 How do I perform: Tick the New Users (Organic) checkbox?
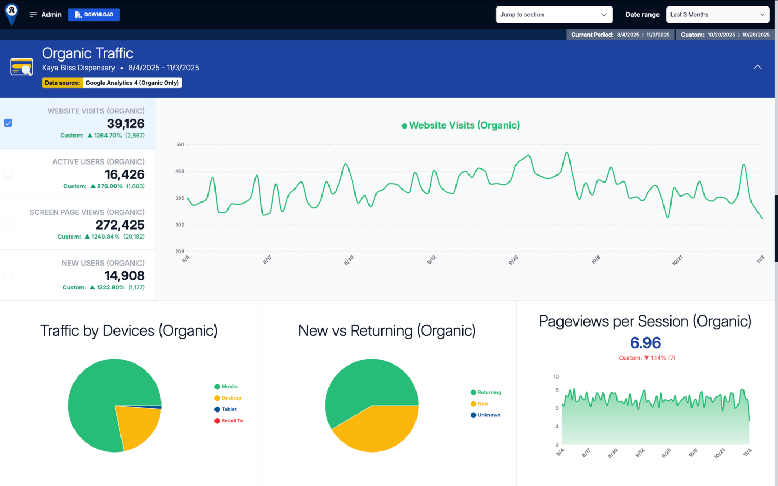click(x=8, y=275)
